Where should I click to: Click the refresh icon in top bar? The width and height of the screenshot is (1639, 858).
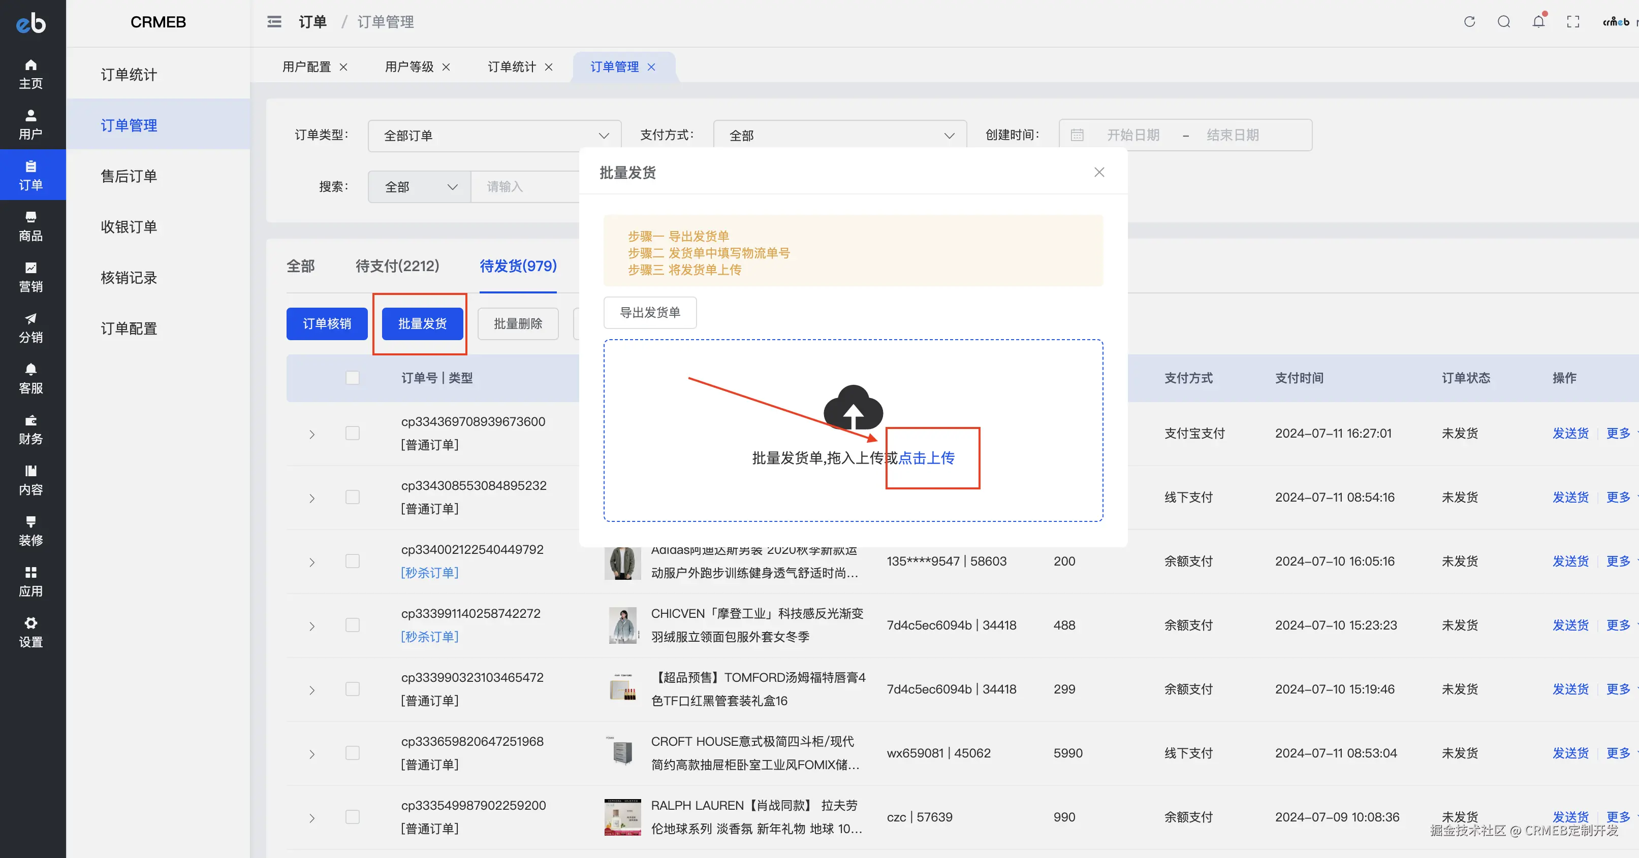pos(1469,22)
